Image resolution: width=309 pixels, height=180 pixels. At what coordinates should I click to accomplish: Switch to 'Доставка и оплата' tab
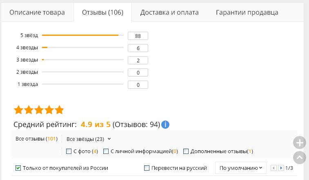(169, 12)
